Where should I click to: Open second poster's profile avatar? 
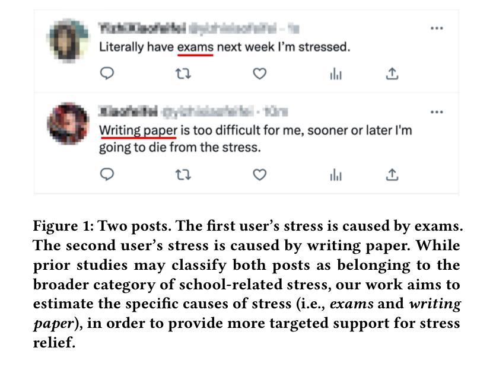click(x=68, y=123)
